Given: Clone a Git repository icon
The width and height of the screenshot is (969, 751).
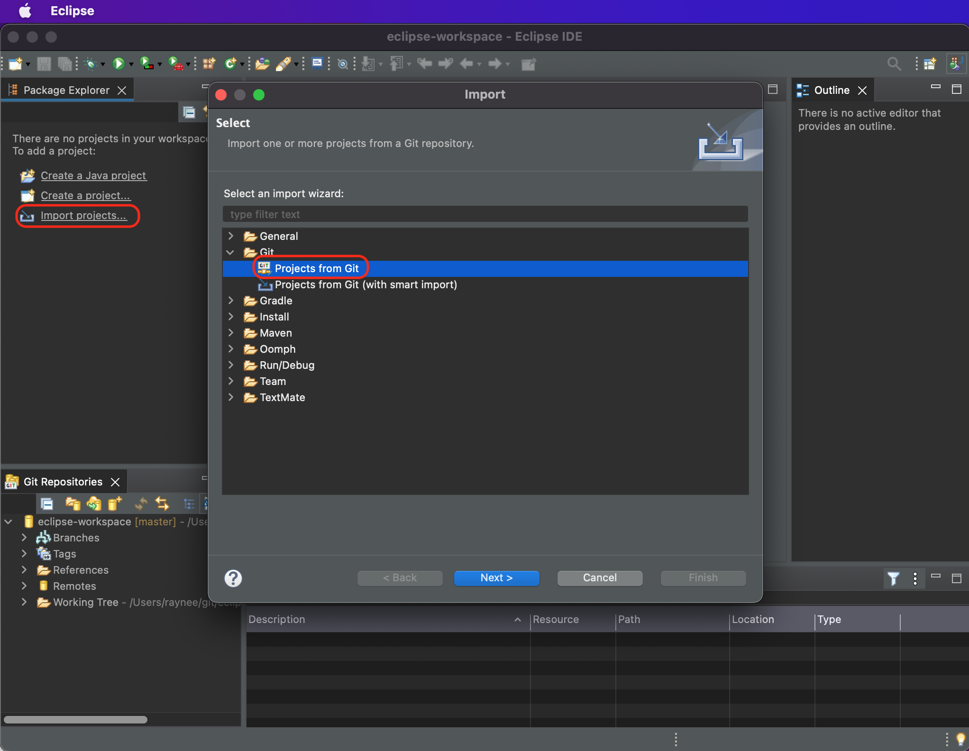Looking at the screenshot, I should pyautogui.click(x=94, y=504).
